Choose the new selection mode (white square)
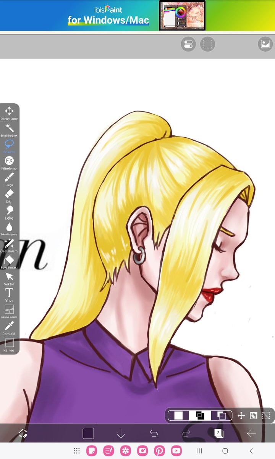This screenshot has width=275, height=459. [179, 415]
